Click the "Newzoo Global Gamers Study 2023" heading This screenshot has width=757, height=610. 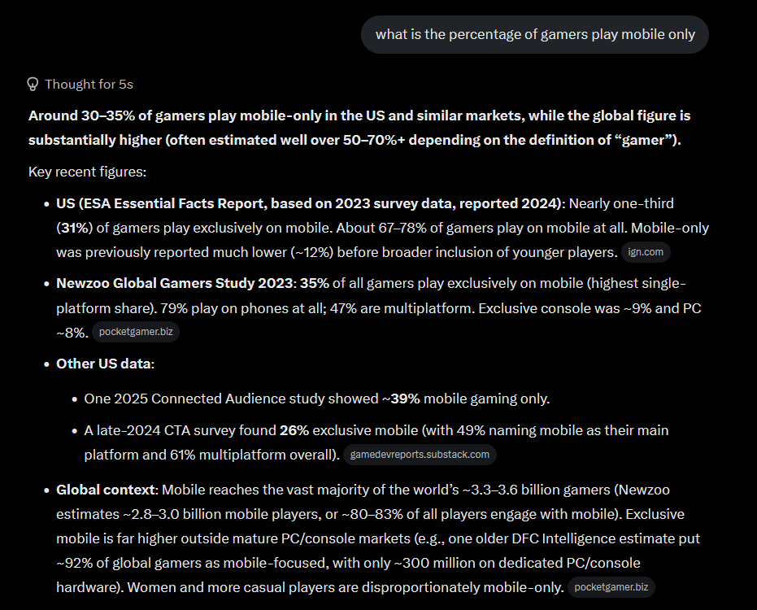(174, 283)
